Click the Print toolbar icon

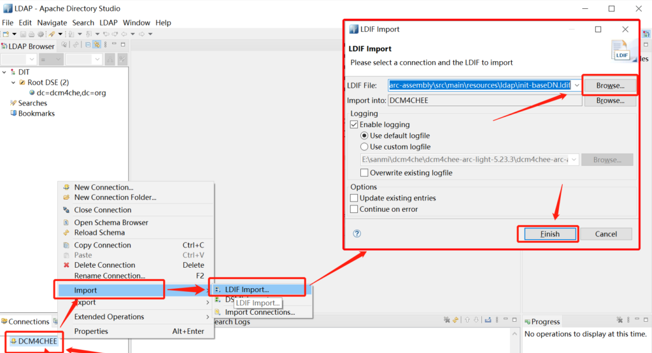pos(32,34)
